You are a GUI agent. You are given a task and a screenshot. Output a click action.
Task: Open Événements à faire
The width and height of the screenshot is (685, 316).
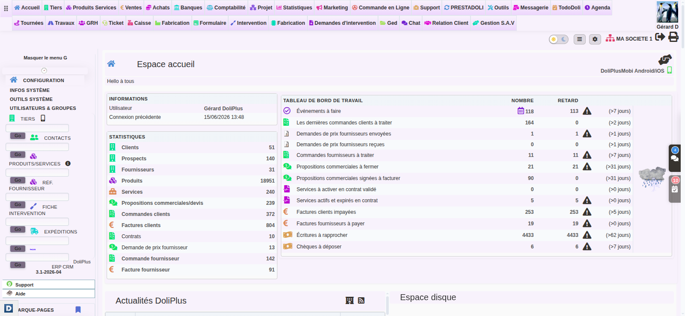point(319,111)
